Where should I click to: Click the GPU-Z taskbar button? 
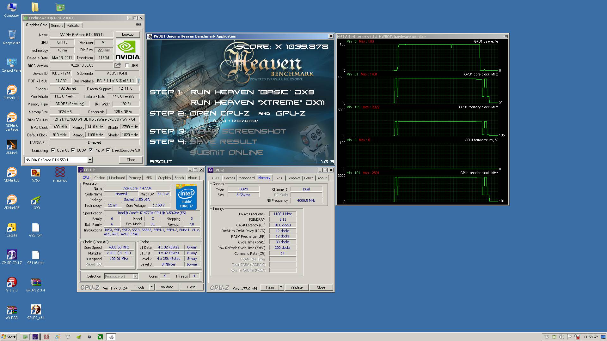[25, 337]
